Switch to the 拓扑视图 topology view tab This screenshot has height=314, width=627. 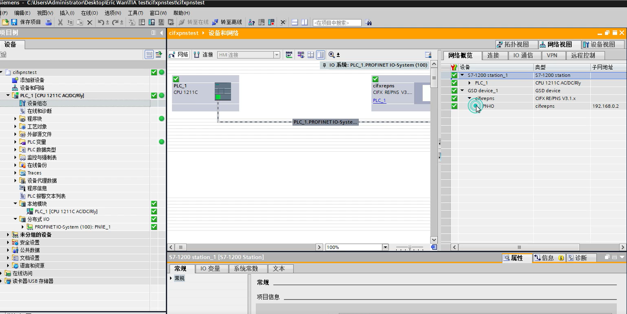pos(516,44)
